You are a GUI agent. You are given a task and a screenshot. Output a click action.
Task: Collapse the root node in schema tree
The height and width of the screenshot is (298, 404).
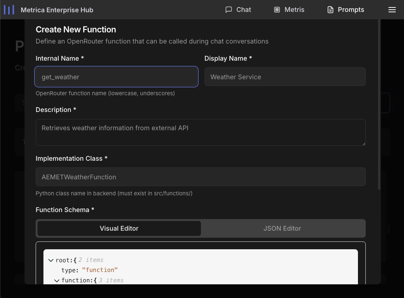tap(51, 260)
